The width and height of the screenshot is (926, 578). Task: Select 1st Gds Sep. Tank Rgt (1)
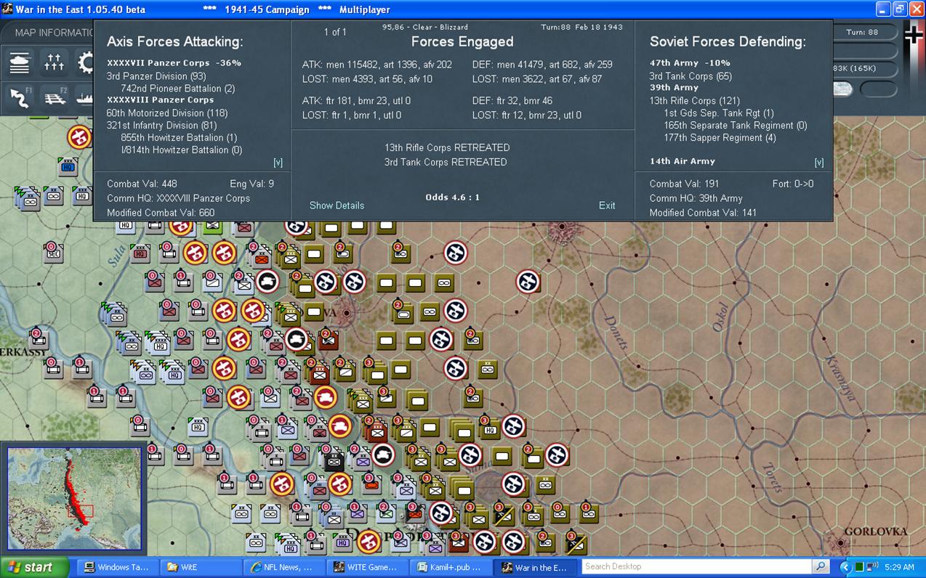[x=719, y=113]
